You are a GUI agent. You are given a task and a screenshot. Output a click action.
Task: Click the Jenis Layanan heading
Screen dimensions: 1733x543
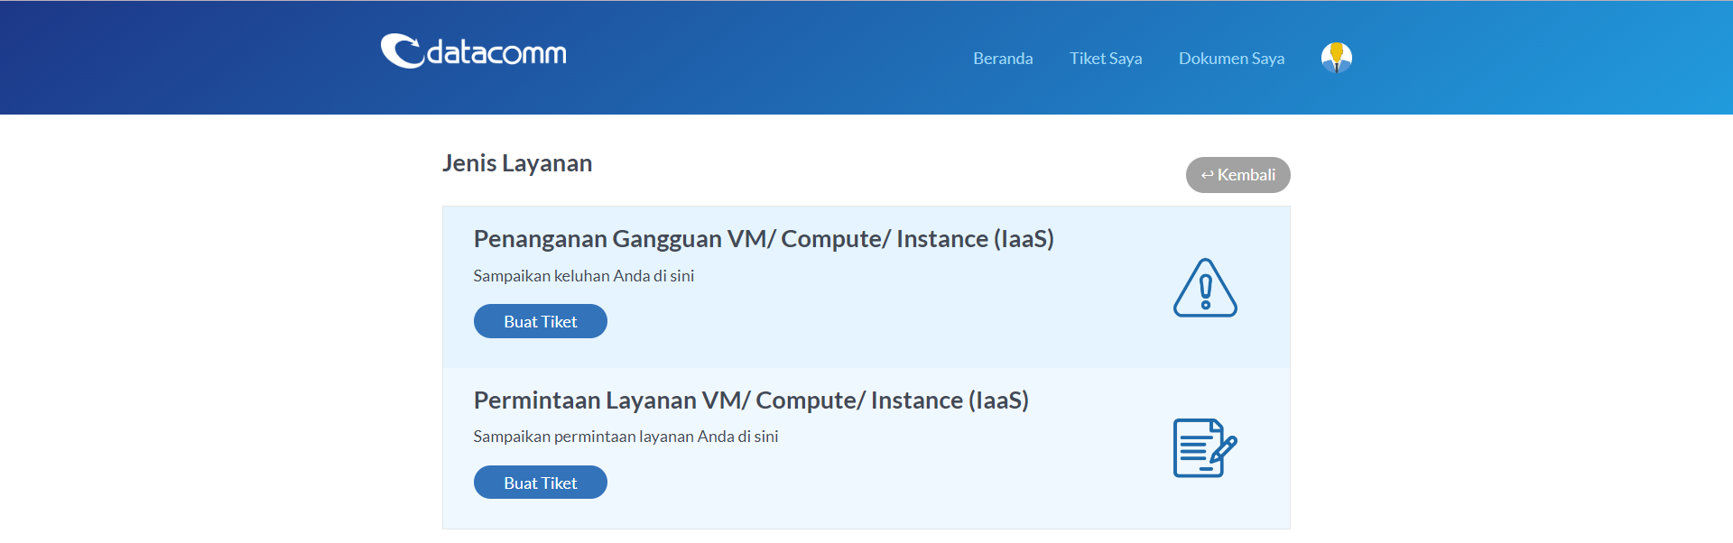[x=517, y=163]
